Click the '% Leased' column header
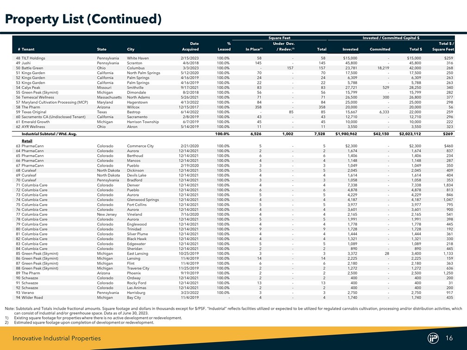Viewport: 467px width, 350px height. 224,46
